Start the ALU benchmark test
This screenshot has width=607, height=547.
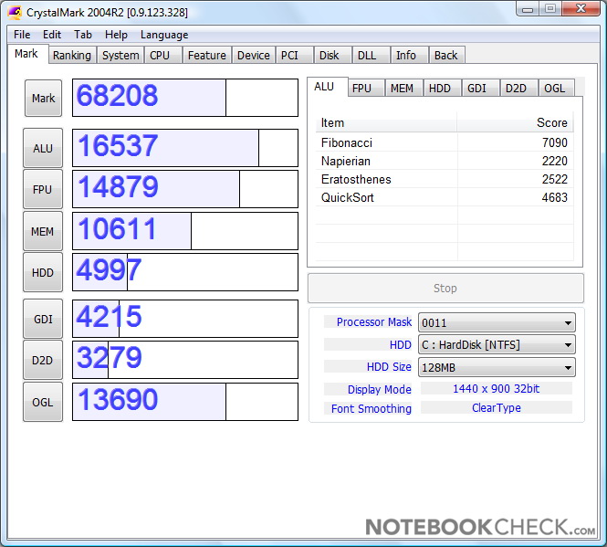(43, 148)
